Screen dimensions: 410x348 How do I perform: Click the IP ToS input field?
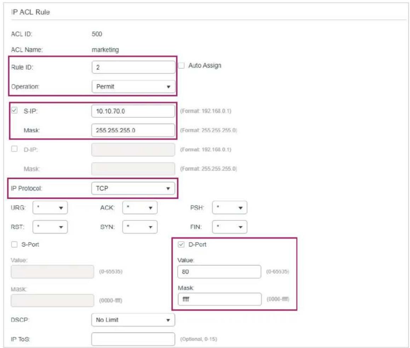pos(133,339)
